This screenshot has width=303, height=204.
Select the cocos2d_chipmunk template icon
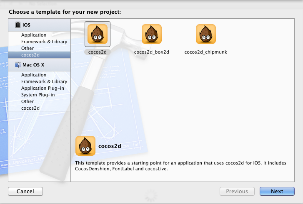click(x=206, y=34)
